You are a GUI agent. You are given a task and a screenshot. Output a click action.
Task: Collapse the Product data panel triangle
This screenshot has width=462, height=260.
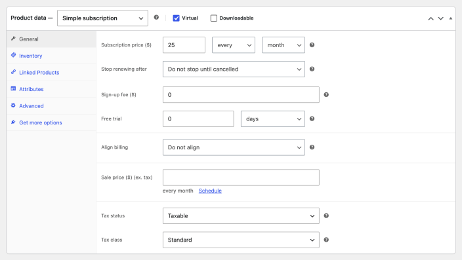click(450, 18)
